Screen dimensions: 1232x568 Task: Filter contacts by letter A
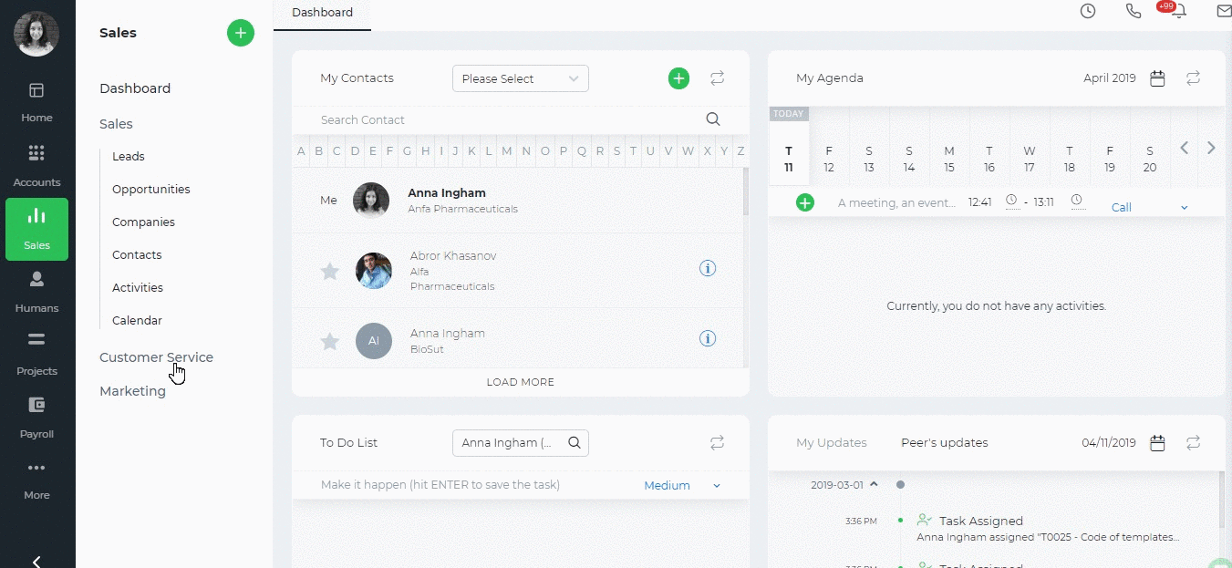point(301,151)
